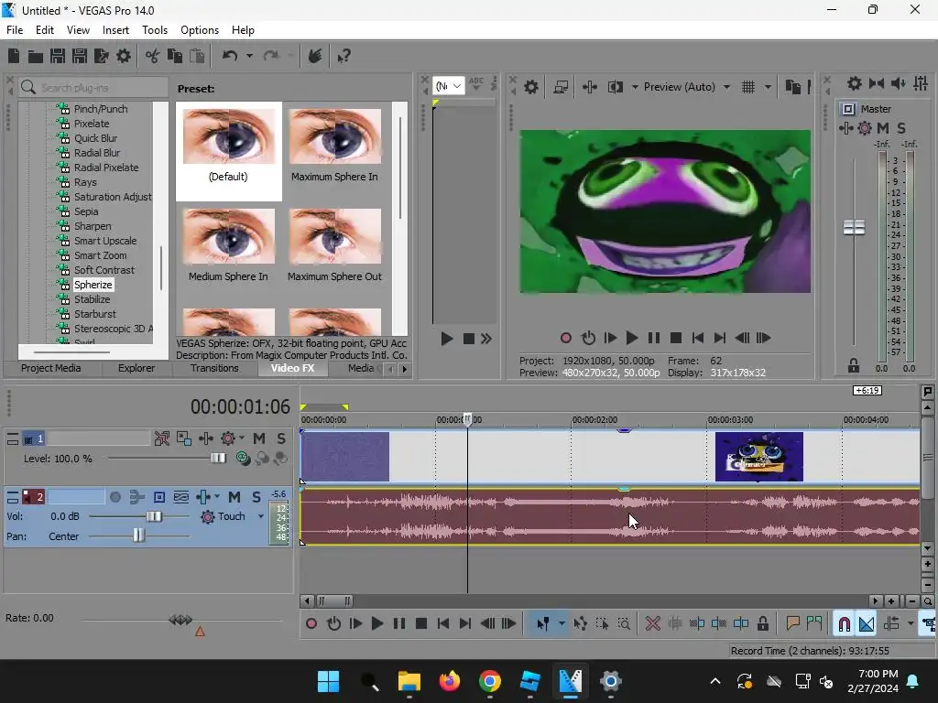Choose the Maximum Sphere In preset thumbnail

click(x=334, y=137)
